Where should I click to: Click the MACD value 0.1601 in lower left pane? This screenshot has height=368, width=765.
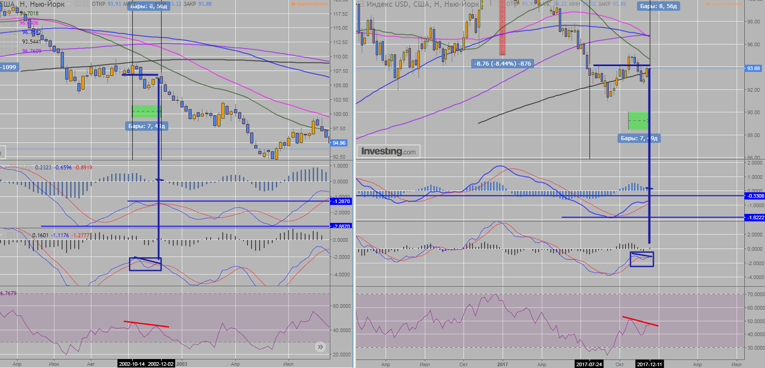[x=40, y=235]
